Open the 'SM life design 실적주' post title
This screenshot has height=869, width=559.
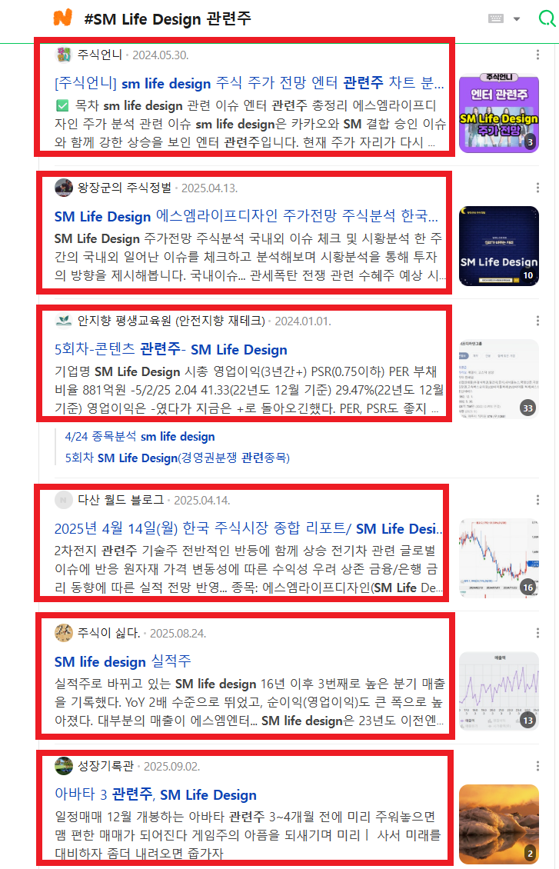(x=122, y=661)
